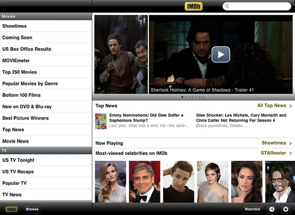The image size is (295, 215).
Task: Click the magnifier icon in search box
Action: tap(227, 6)
